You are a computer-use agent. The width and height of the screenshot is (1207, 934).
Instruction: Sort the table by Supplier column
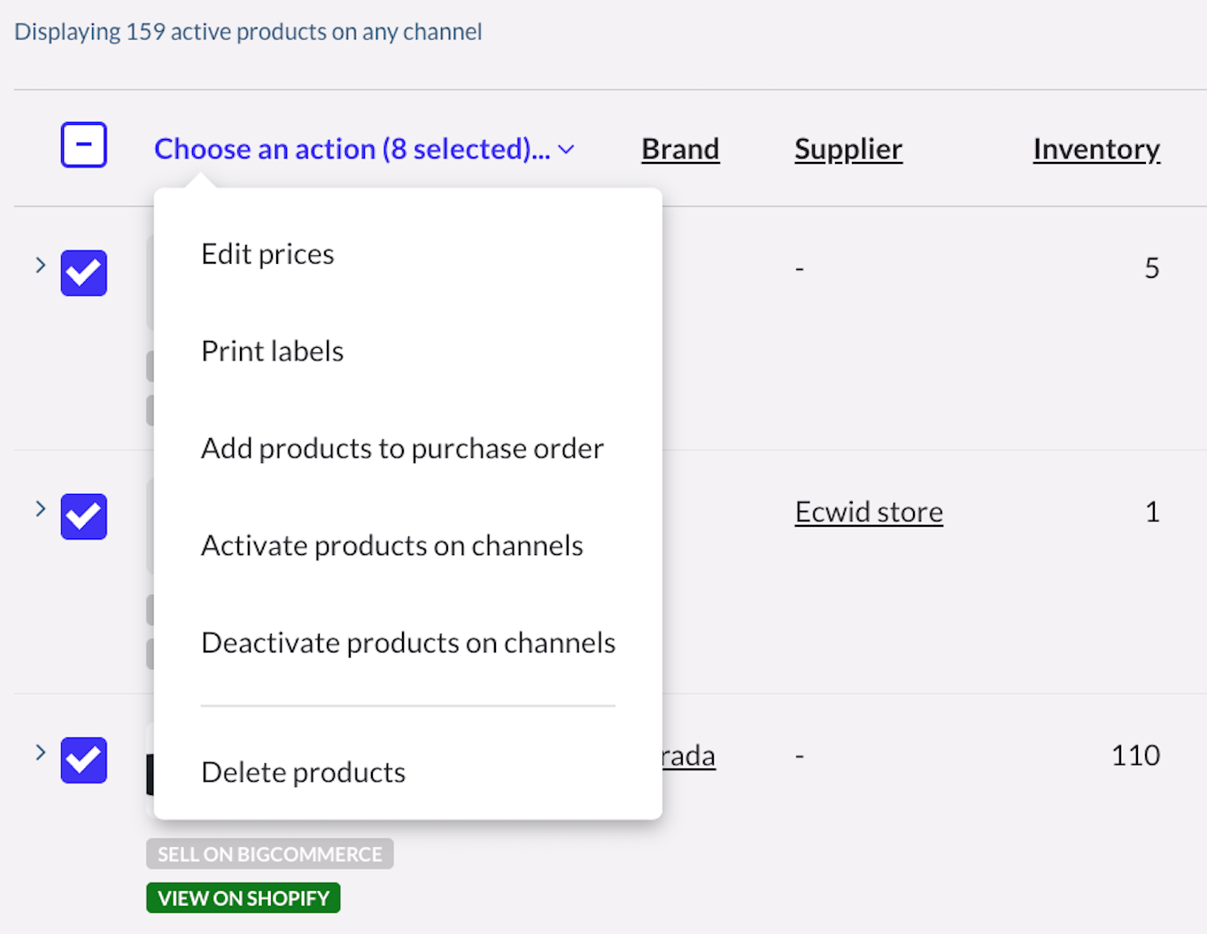(x=847, y=150)
